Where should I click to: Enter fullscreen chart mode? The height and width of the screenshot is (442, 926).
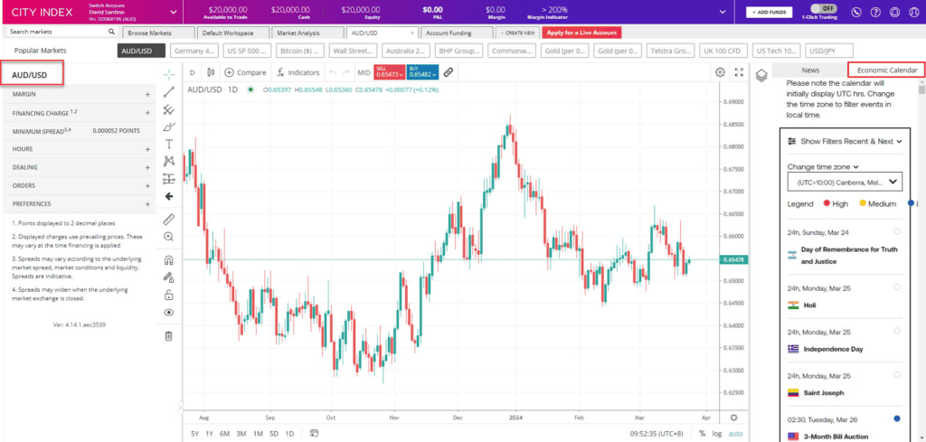(x=739, y=72)
